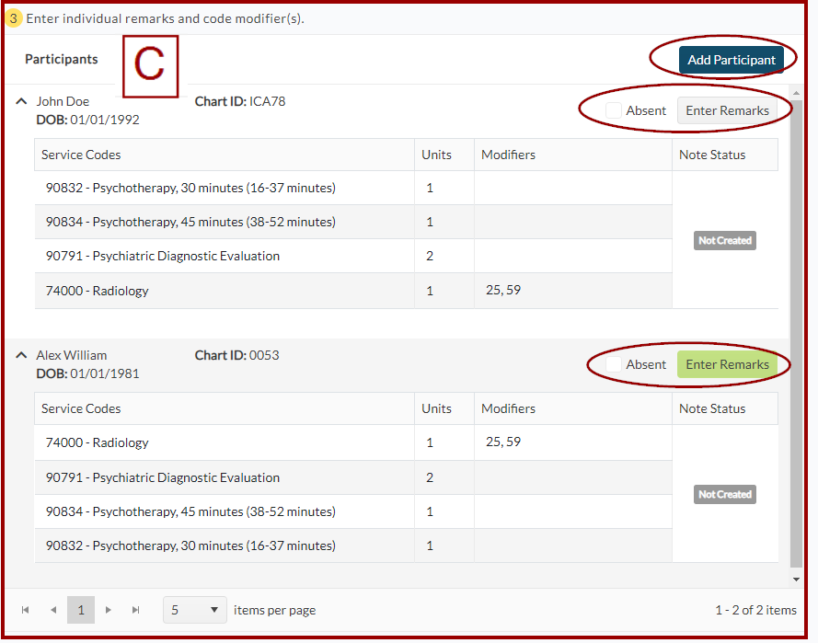The height and width of the screenshot is (643, 818).
Task: Open Enter Remarks for Alex William
Action: coord(727,364)
